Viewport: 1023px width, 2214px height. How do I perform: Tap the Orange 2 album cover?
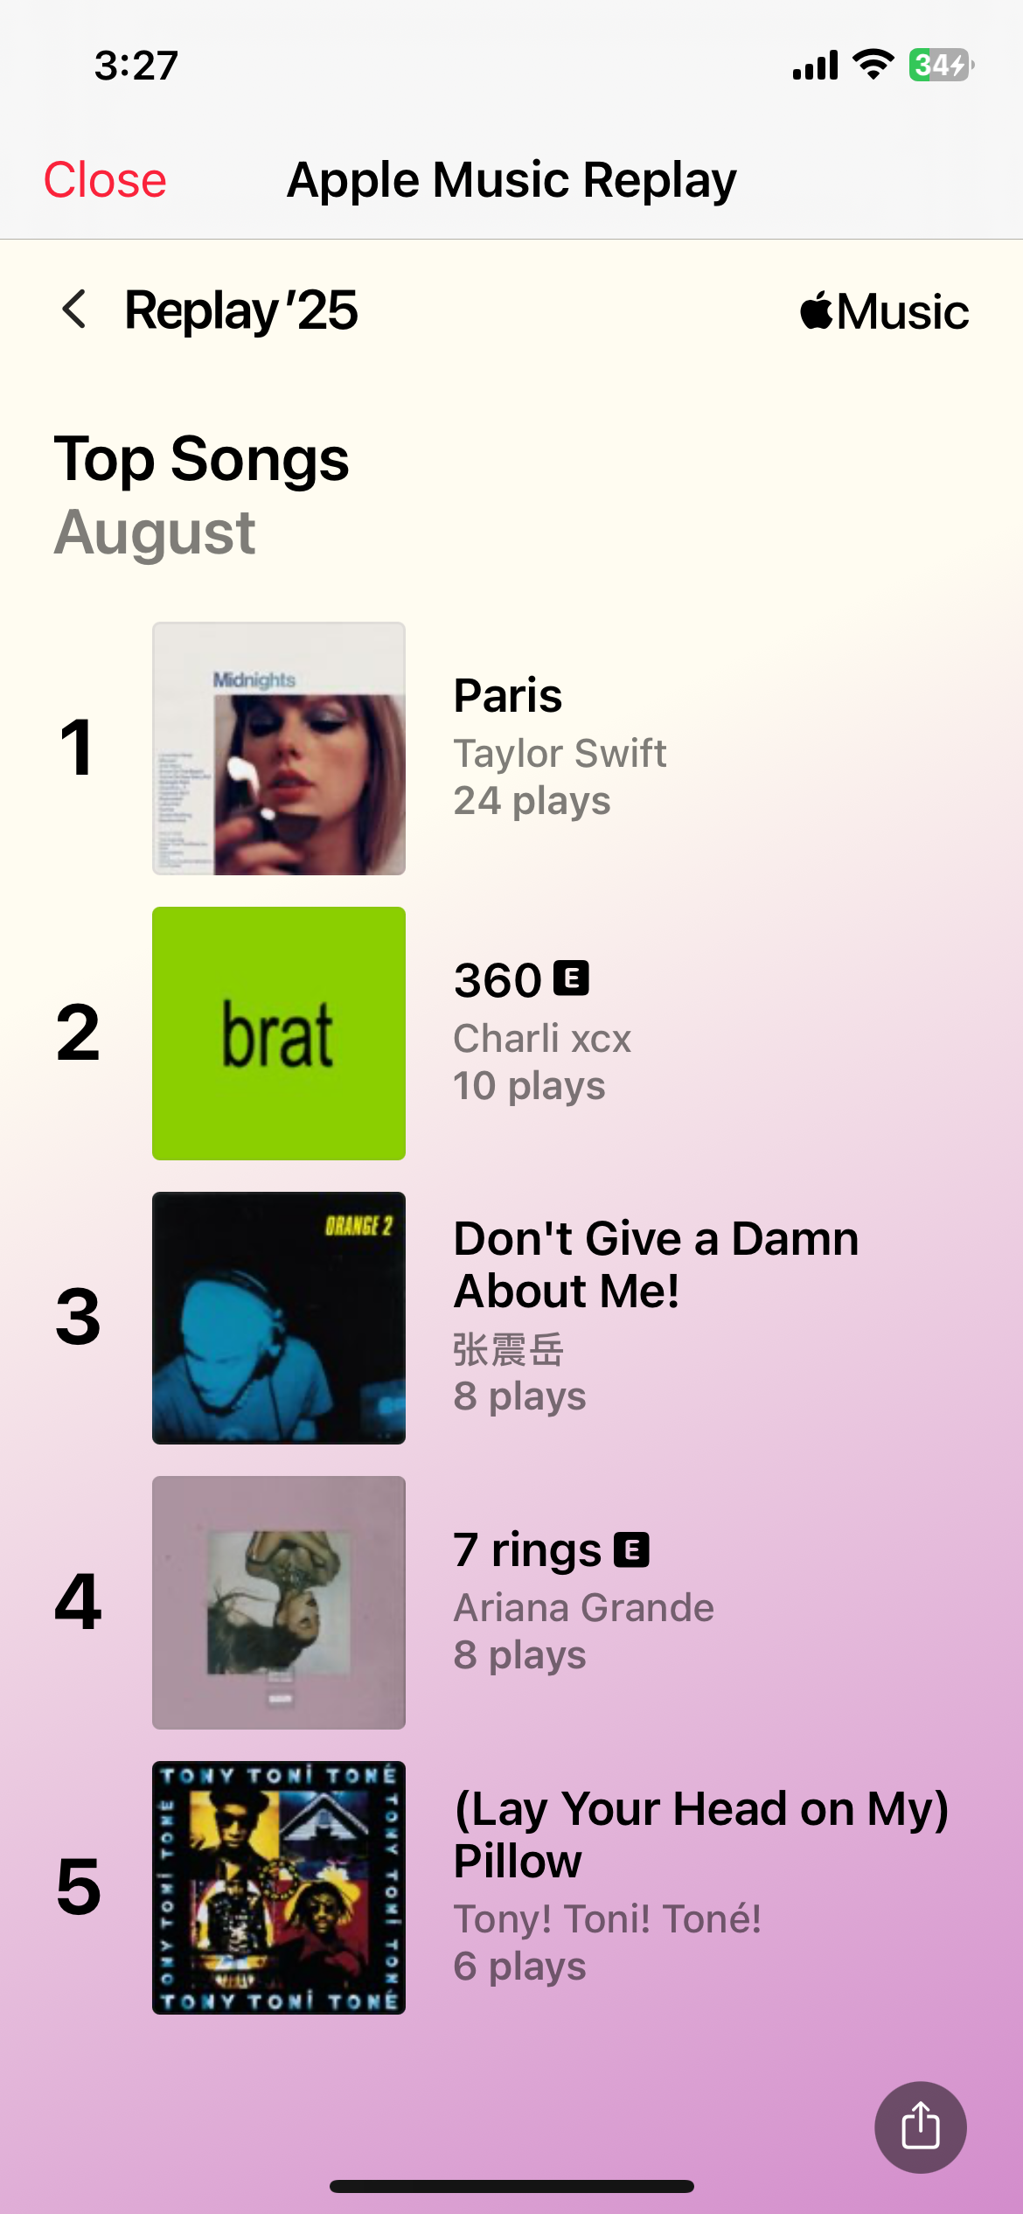279,1318
